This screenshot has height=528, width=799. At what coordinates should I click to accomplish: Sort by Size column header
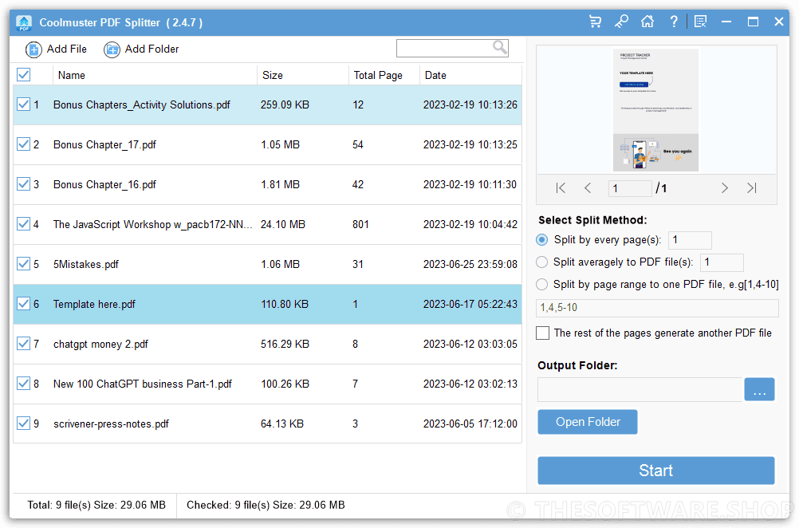[303, 75]
